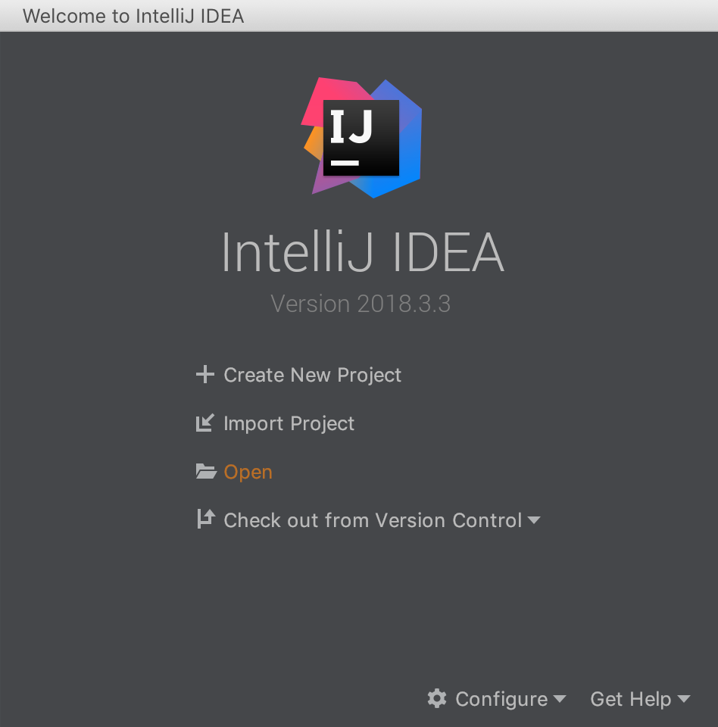Click the Configure gear icon
This screenshot has width=718, height=727.
click(437, 698)
